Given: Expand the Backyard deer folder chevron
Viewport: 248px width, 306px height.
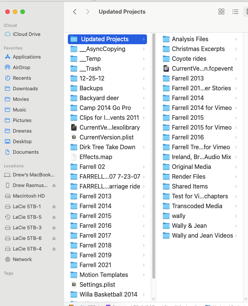Looking at the screenshot, I should [144, 98].
